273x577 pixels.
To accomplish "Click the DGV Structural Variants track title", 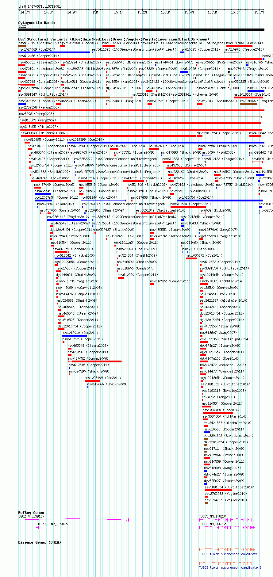I will point(114,39).
